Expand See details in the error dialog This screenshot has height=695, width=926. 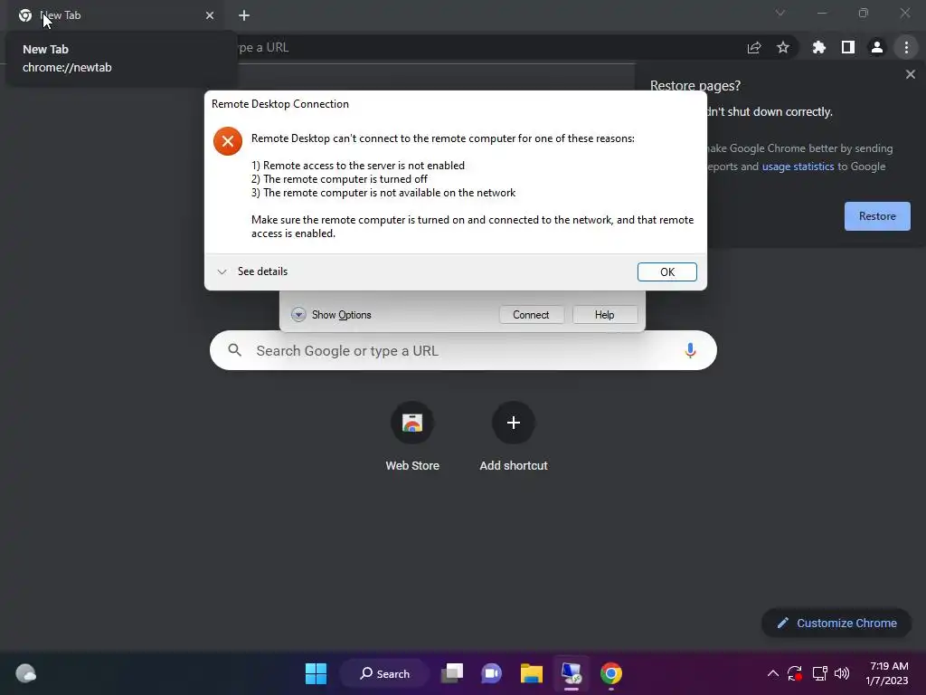252,271
